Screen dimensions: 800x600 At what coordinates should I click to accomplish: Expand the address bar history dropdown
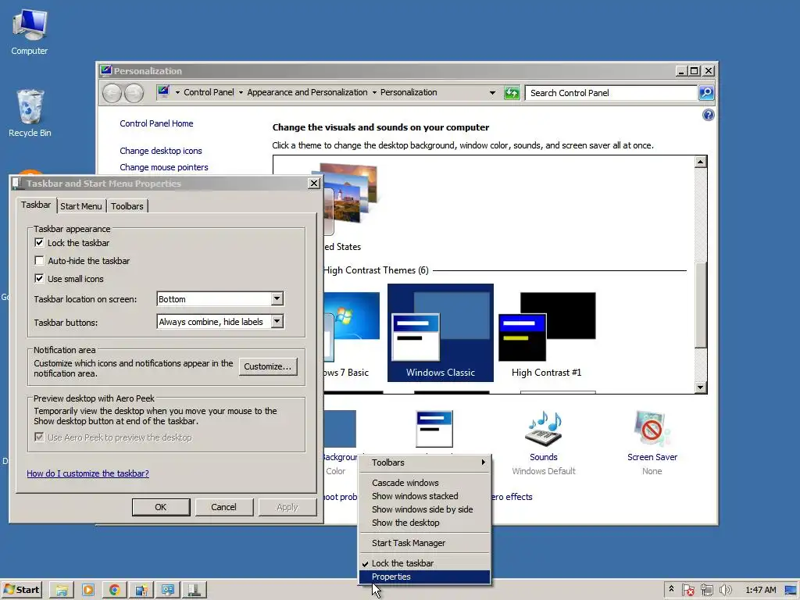[492, 93]
